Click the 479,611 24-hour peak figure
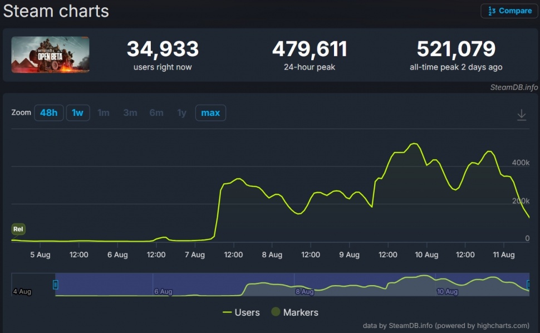This screenshot has height=333, width=540. (x=310, y=48)
